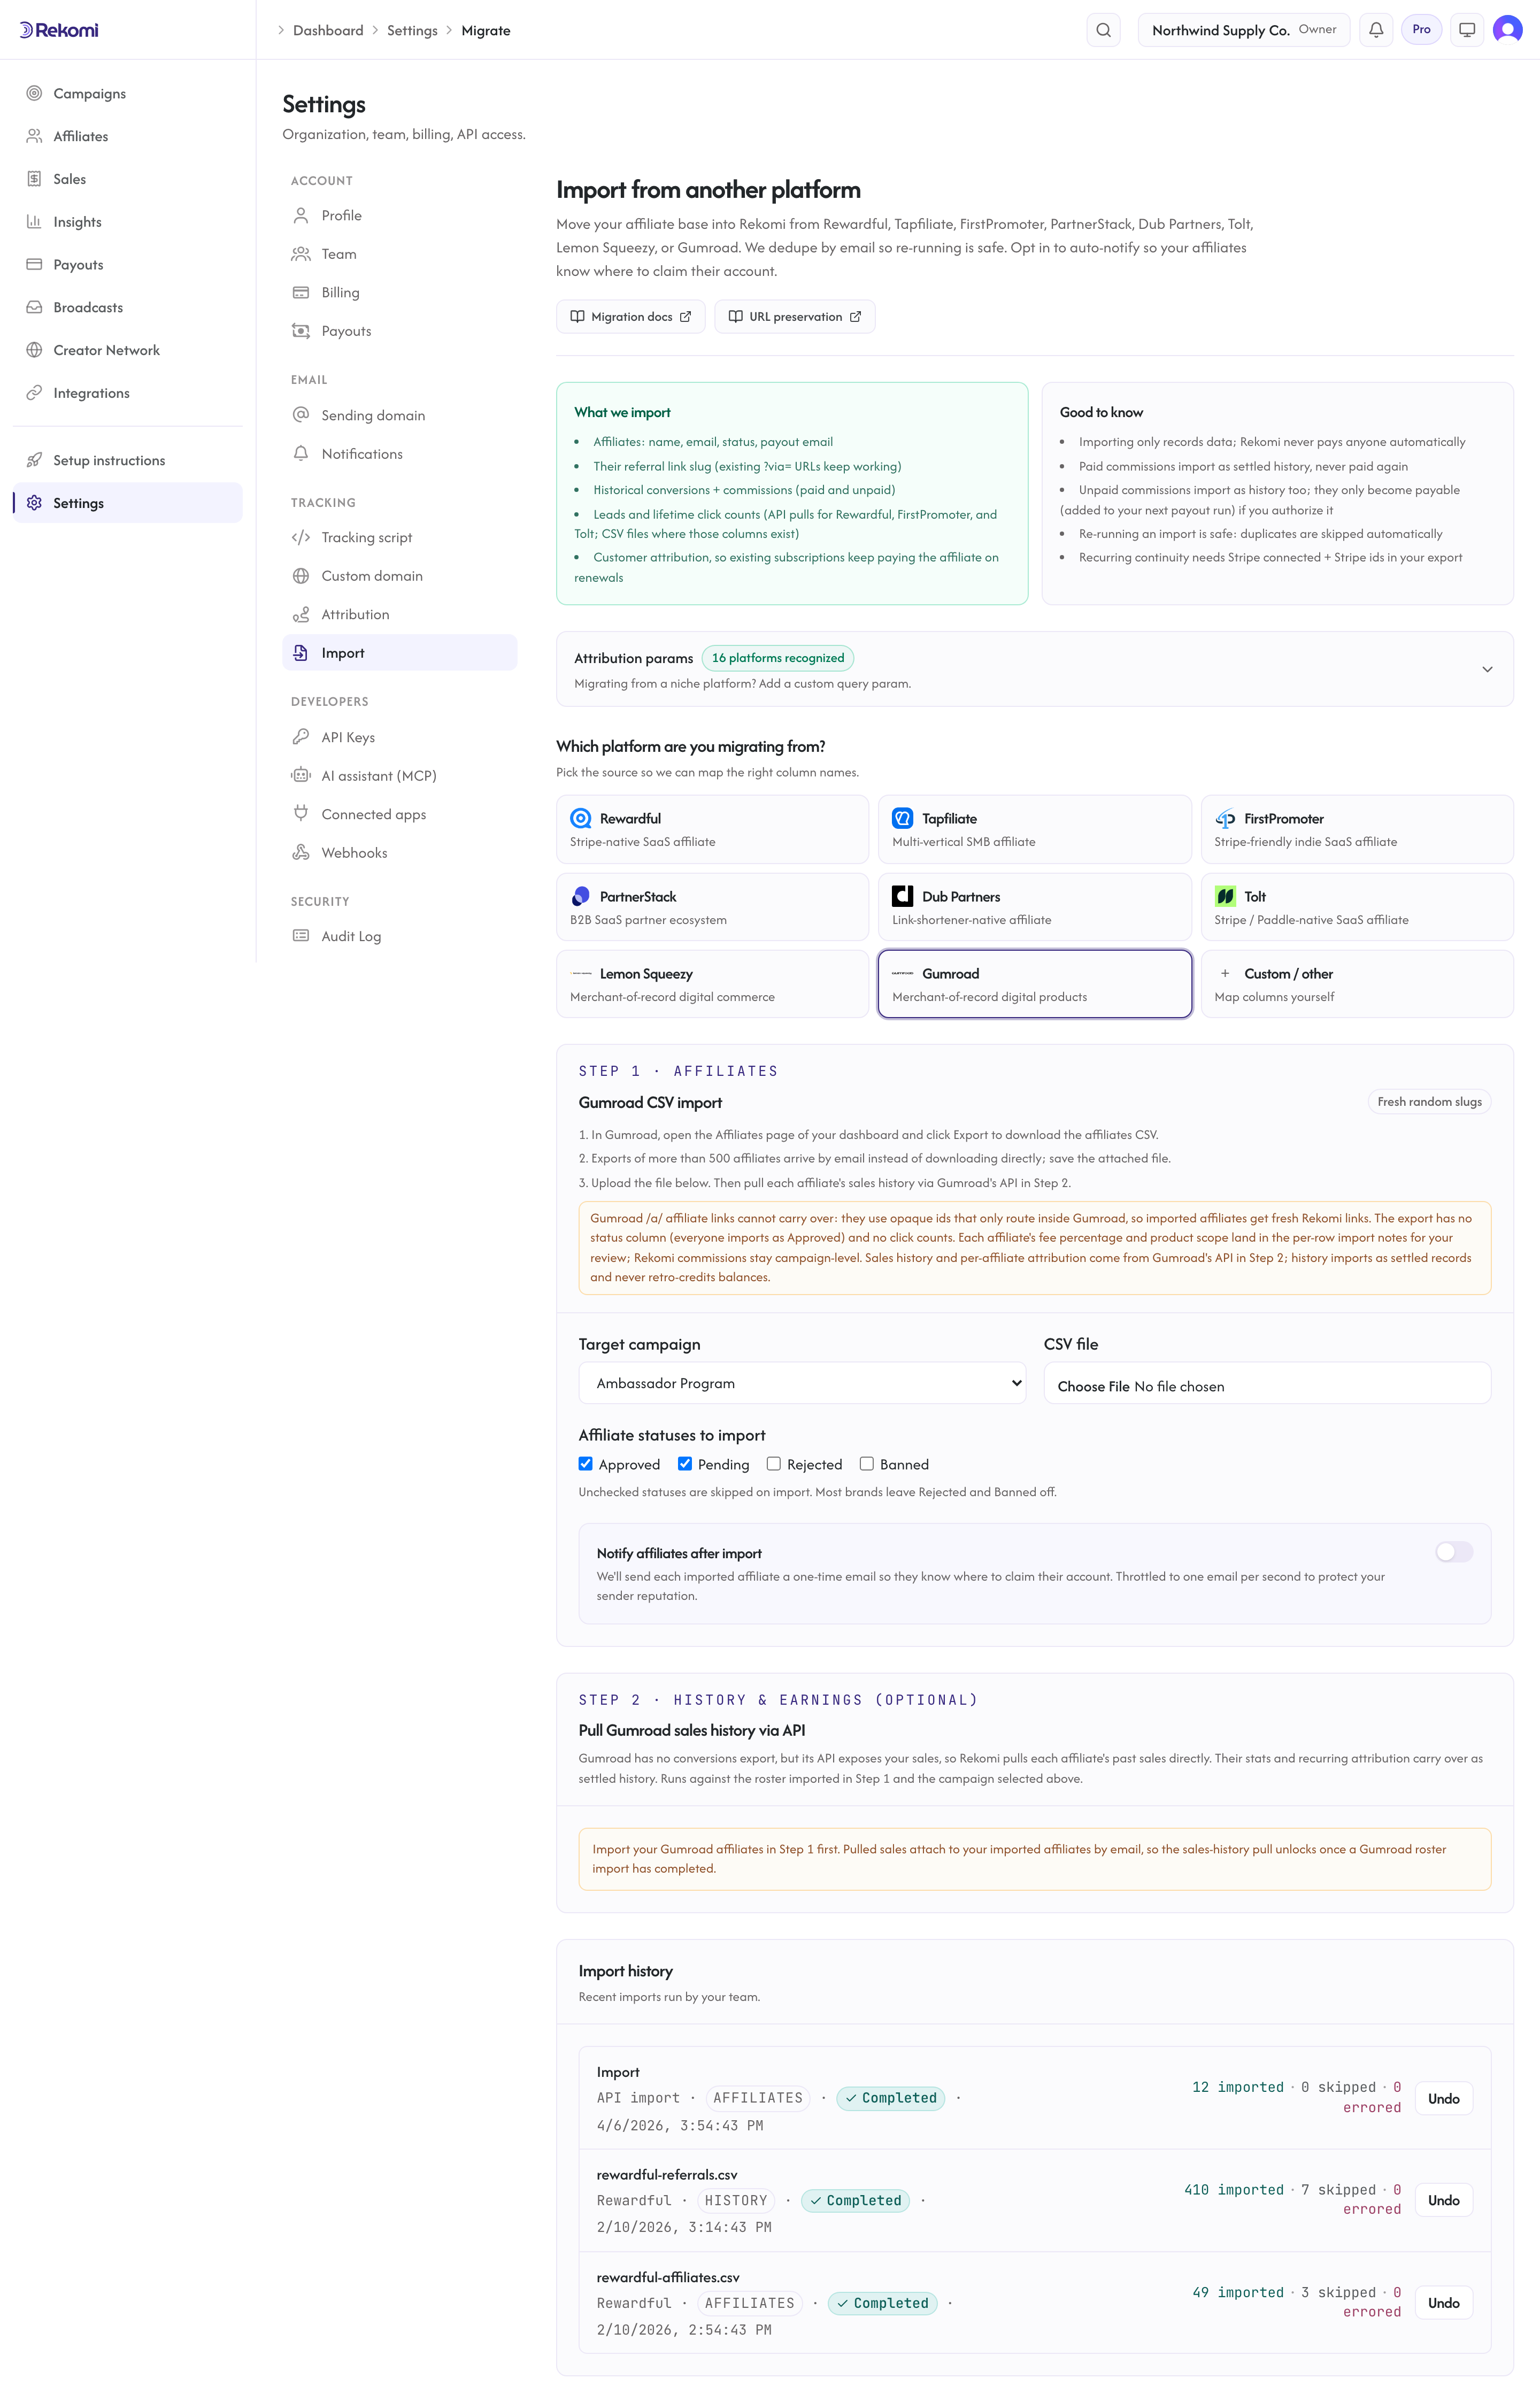The width and height of the screenshot is (1540, 2402).
Task: Click the Insights bar chart icon
Action: (x=34, y=222)
